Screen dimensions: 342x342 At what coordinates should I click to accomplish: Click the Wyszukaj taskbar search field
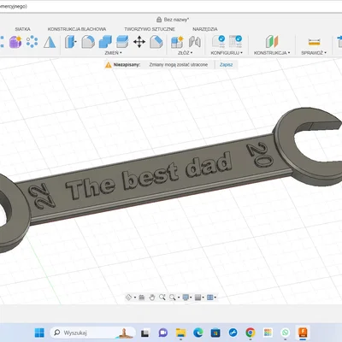point(92,333)
